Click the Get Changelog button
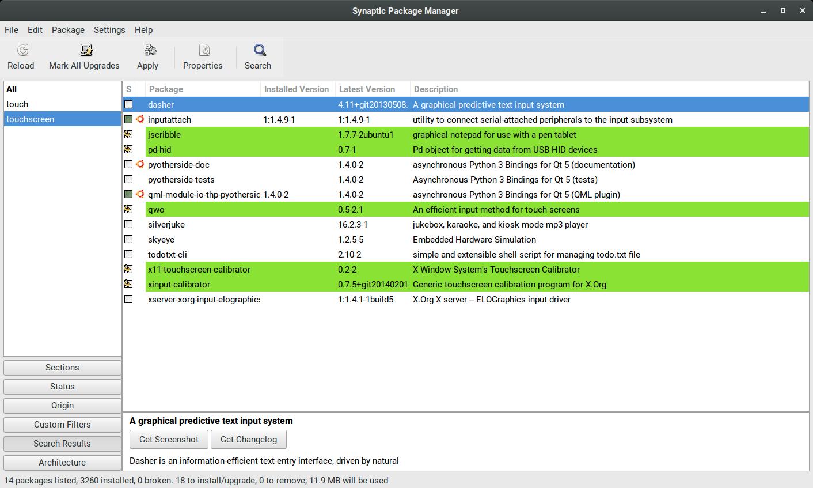813x488 pixels. [x=249, y=440]
